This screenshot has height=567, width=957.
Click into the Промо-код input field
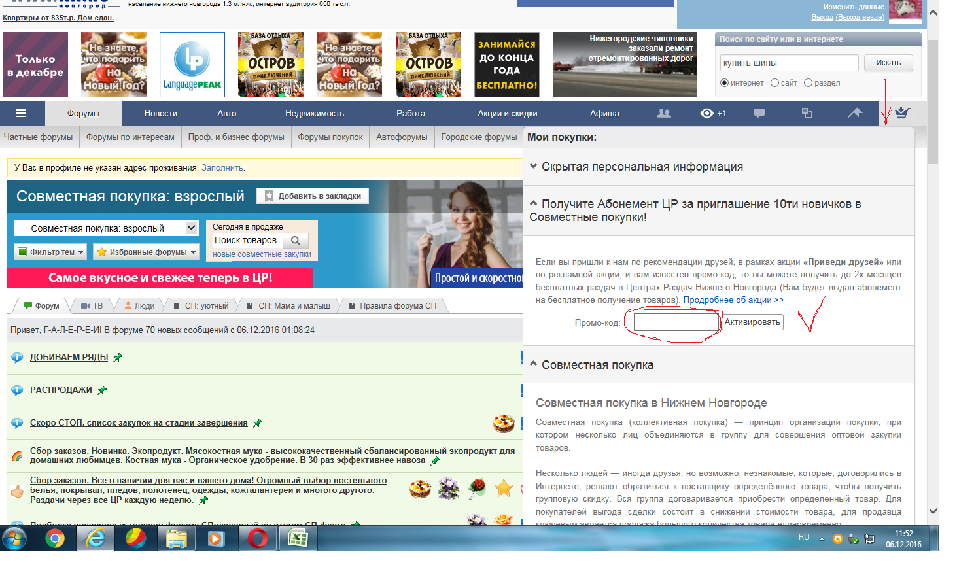(676, 322)
